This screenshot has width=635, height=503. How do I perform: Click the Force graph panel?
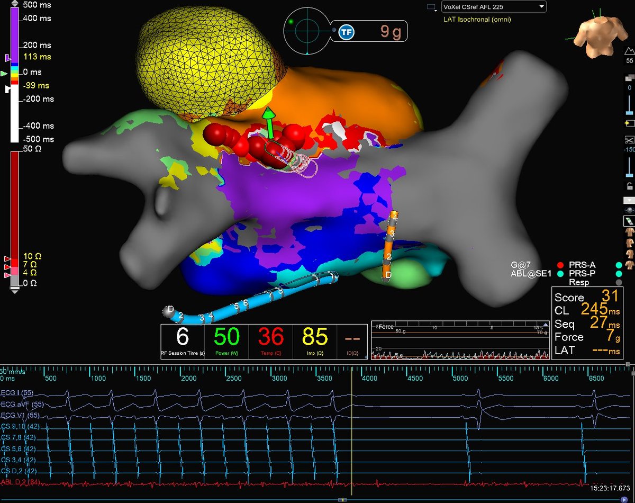[460, 340]
